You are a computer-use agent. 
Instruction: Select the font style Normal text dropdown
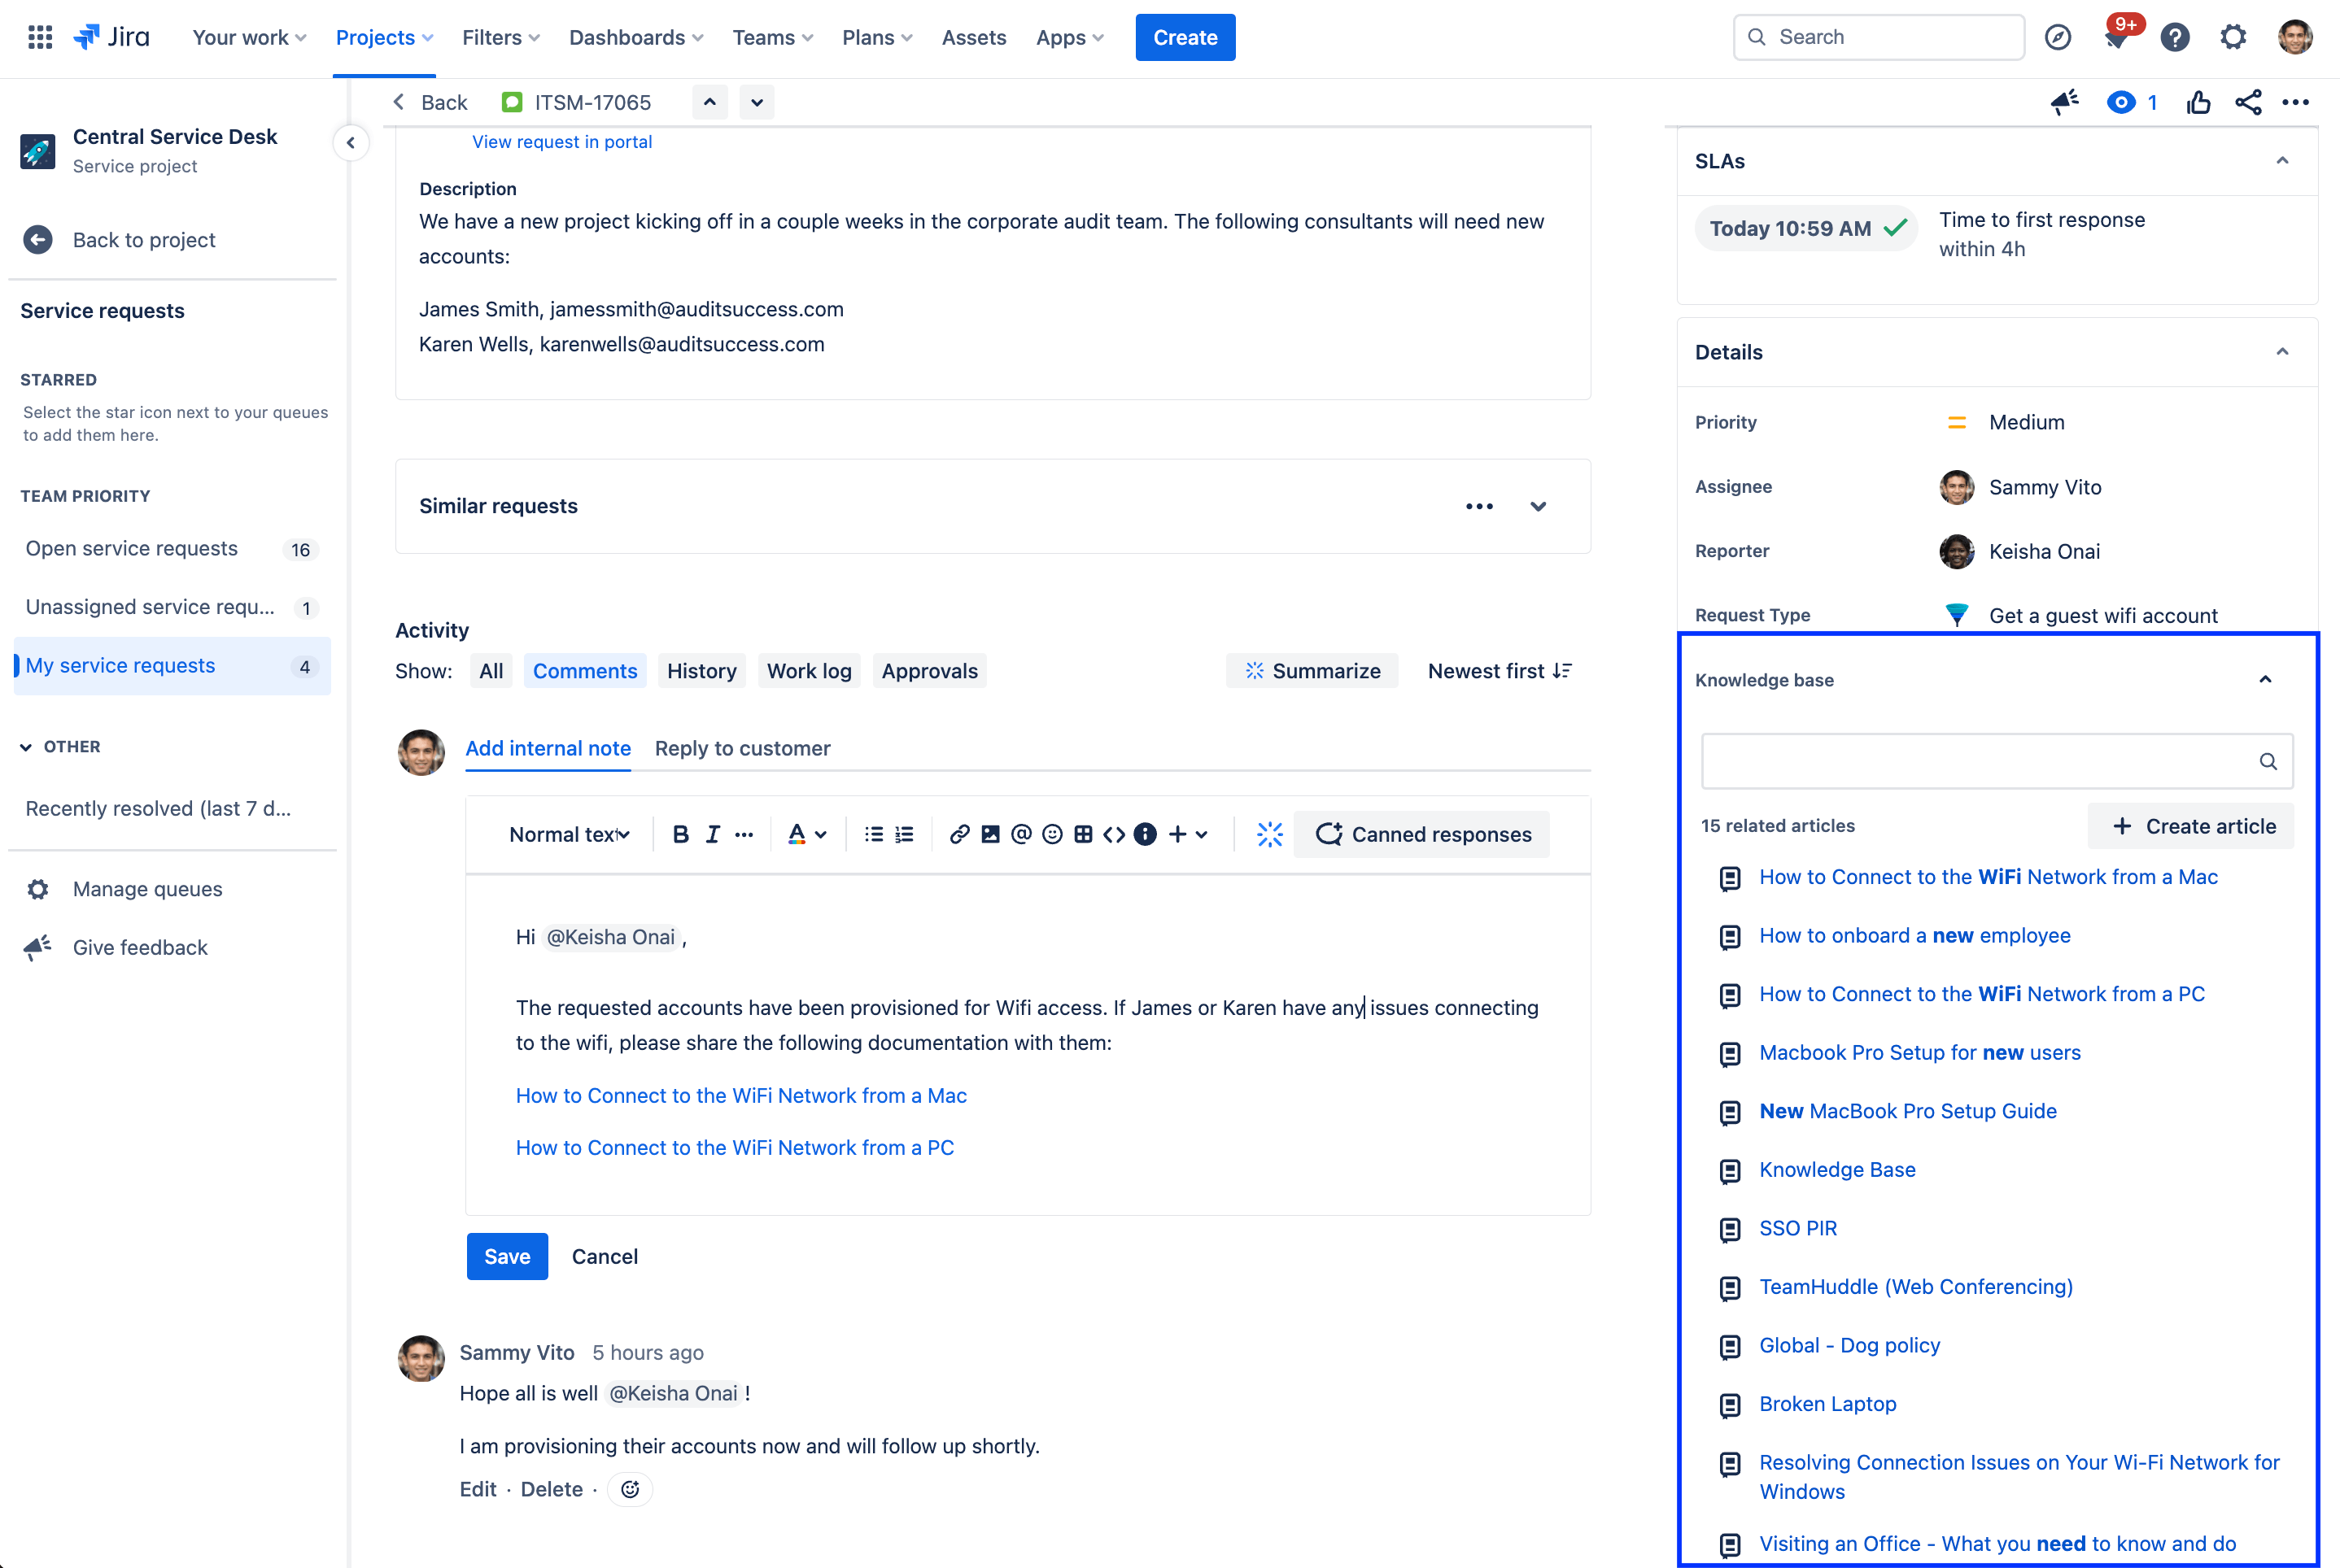pos(567,831)
